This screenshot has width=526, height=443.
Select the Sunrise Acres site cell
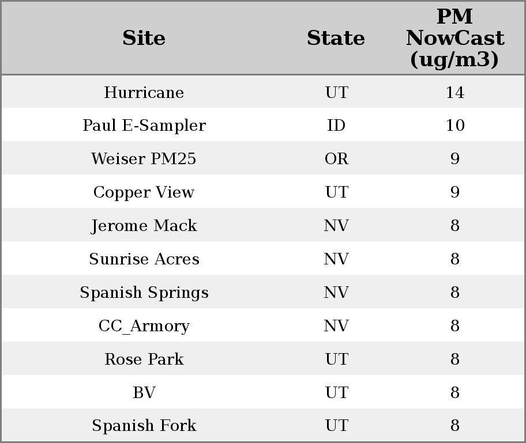tap(144, 259)
